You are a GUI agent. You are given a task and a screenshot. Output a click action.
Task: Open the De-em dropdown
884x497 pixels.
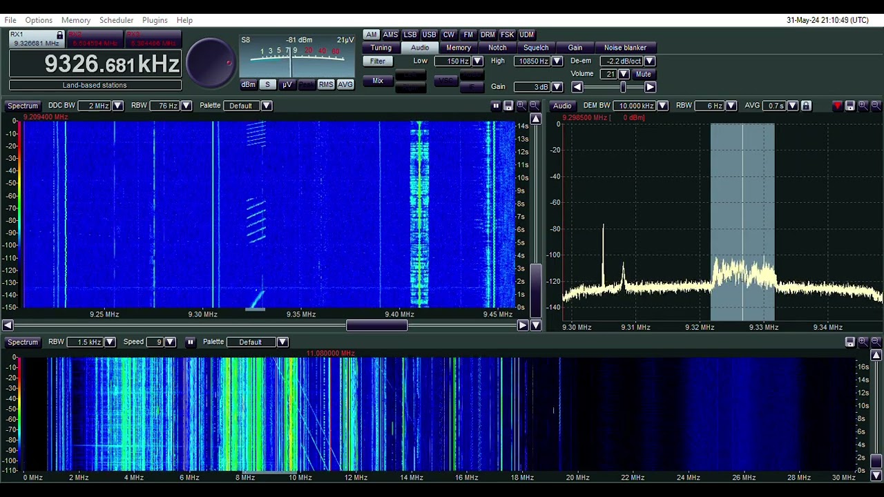click(x=649, y=61)
